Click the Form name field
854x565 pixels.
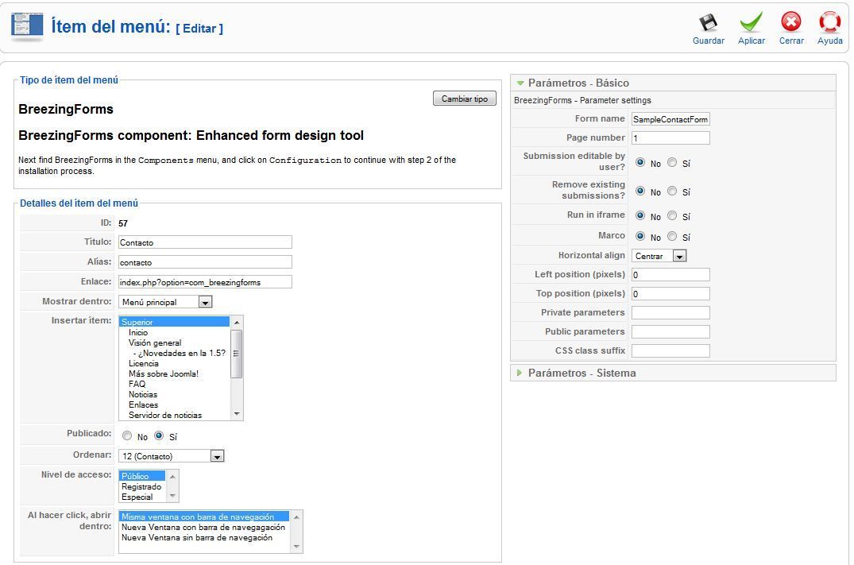[x=670, y=118]
